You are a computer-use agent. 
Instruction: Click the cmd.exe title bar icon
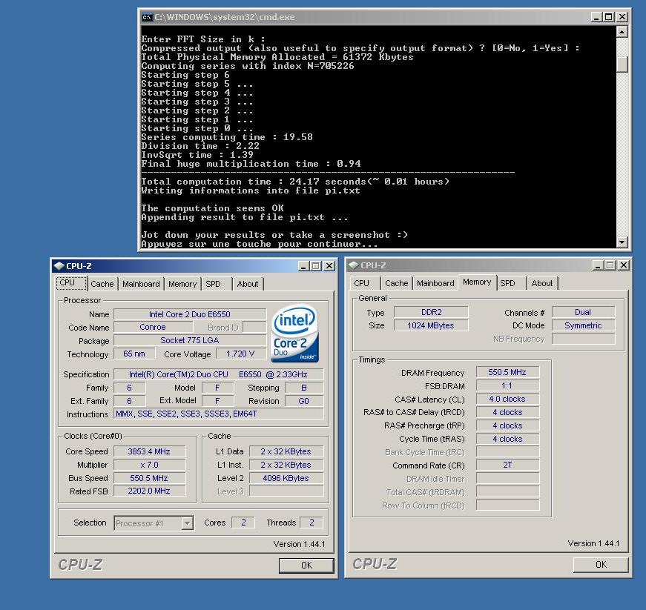pos(147,17)
